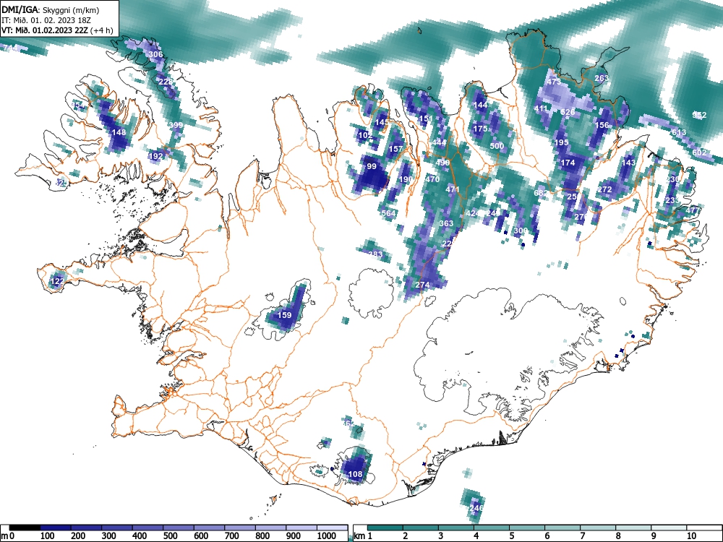Click the initial time line reading 18Z
The image size is (723, 542).
click(45, 20)
